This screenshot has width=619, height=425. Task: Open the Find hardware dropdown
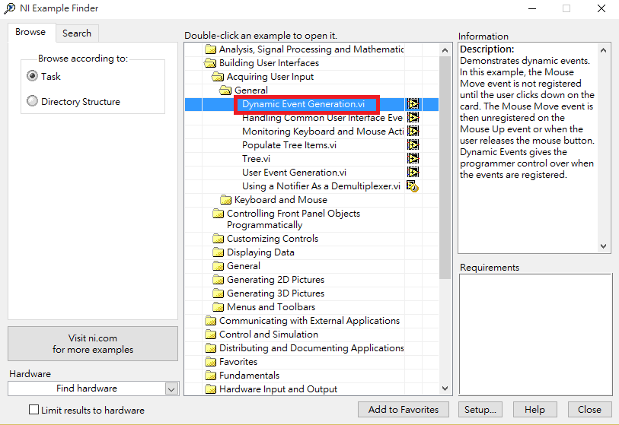point(171,389)
